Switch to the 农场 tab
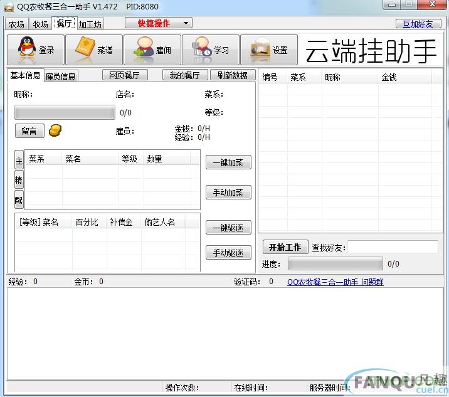The height and width of the screenshot is (397, 449). click(x=16, y=24)
